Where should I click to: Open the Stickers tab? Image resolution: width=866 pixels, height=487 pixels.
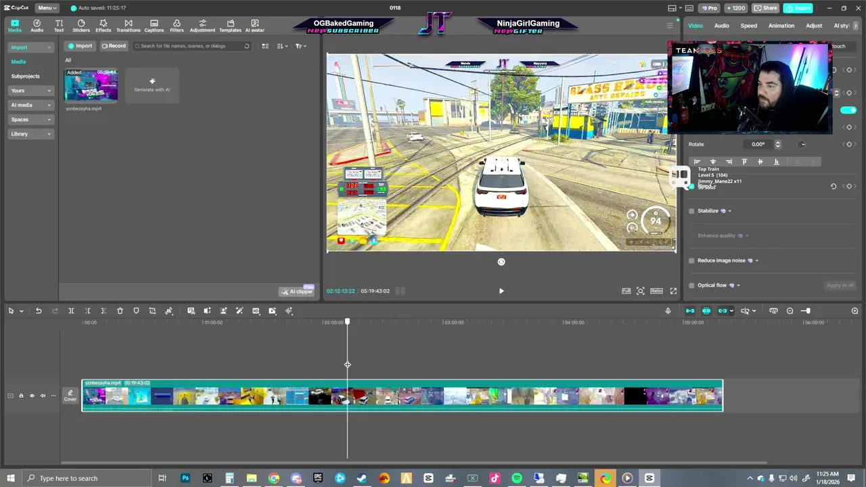(81, 26)
